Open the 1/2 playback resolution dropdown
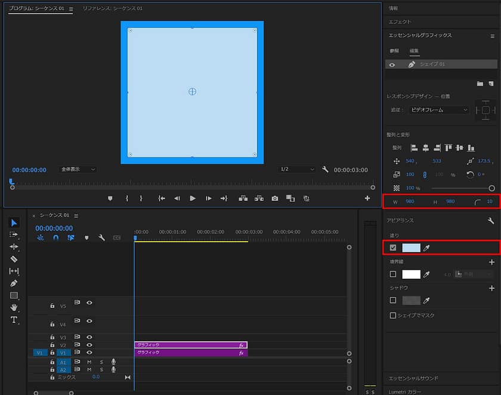Screen dimensions: 501x395 [x=297, y=169]
